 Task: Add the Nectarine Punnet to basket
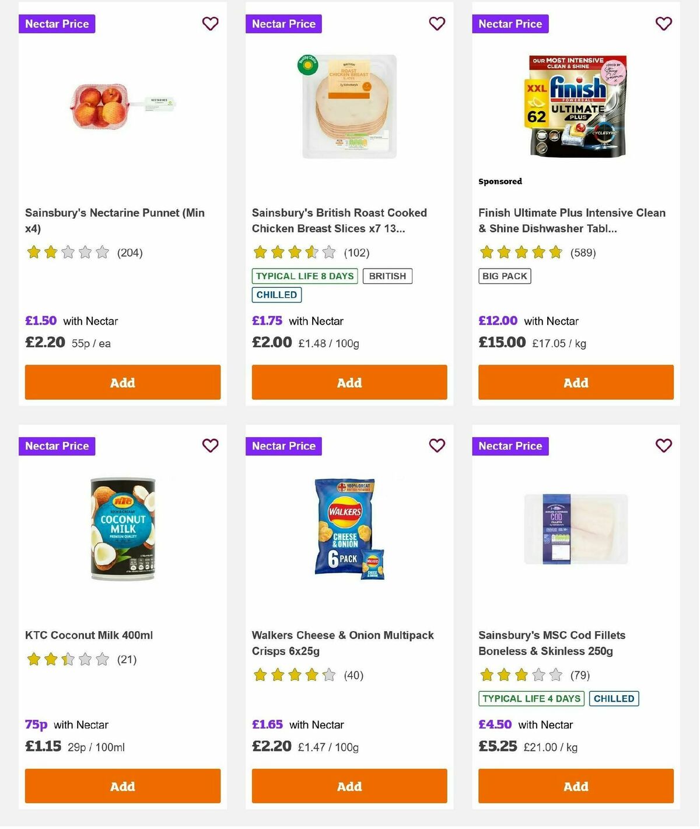[122, 382]
